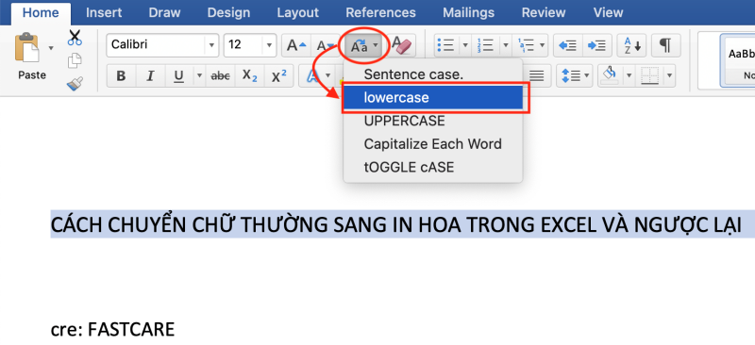Click the Change Case Aa button
Image resolution: width=755 pixels, height=345 pixels.
click(360, 46)
